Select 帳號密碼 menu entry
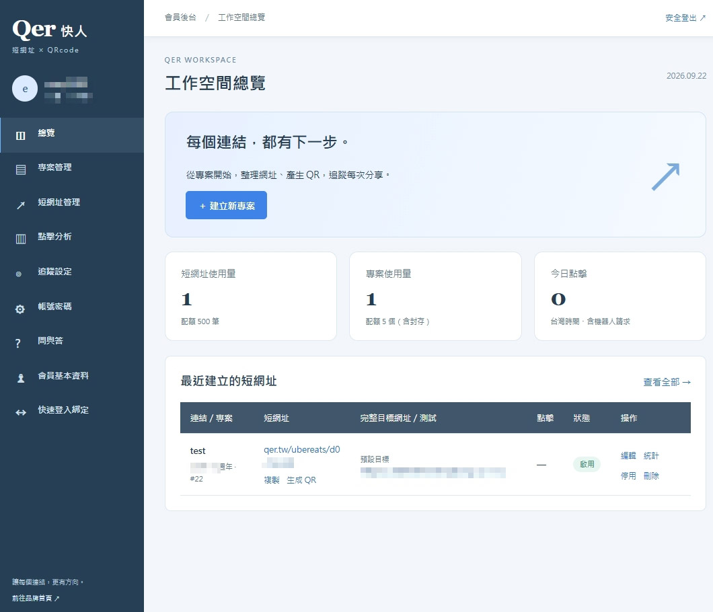The width and height of the screenshot is (713, 612). tap(72, 307)
